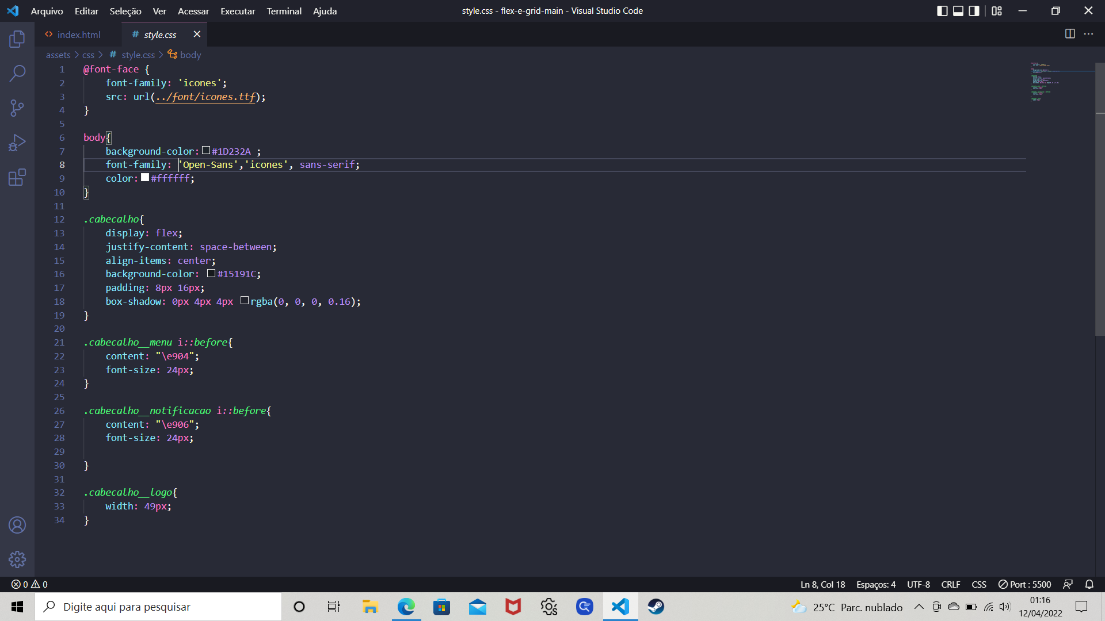
Task: Click the Ln 8, Col 18 cursor position
Action: [x=822, y=584]
